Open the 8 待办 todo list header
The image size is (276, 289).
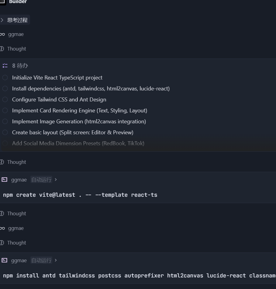pos(20,66)
